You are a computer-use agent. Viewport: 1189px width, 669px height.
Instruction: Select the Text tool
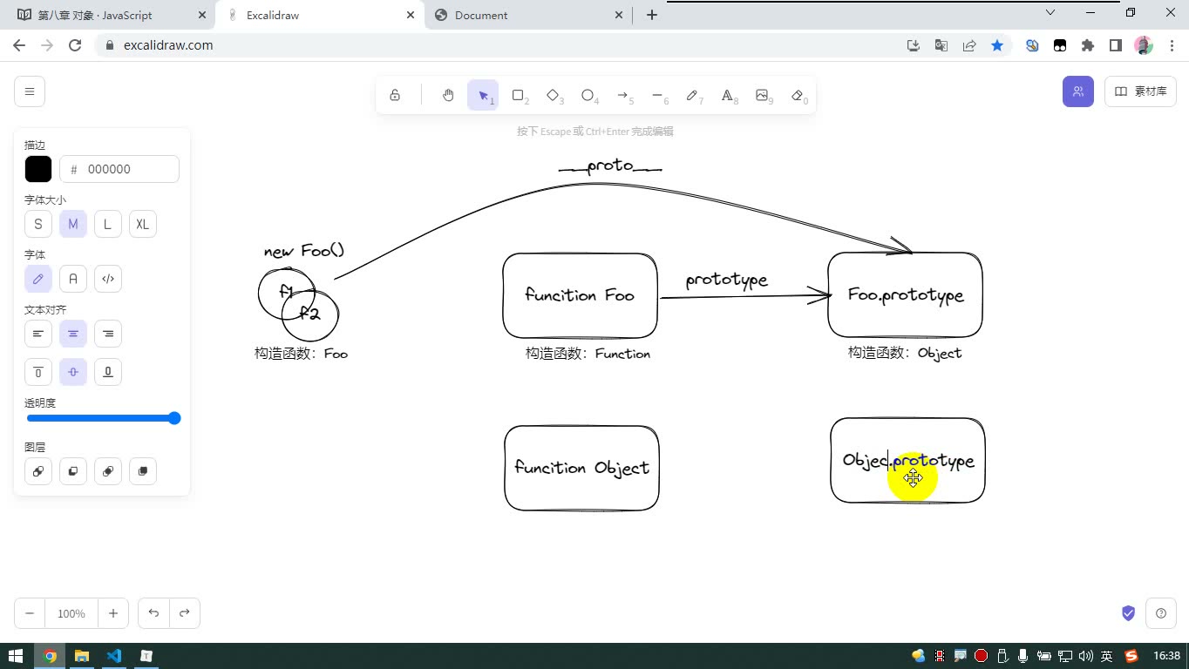pos(728,96)
